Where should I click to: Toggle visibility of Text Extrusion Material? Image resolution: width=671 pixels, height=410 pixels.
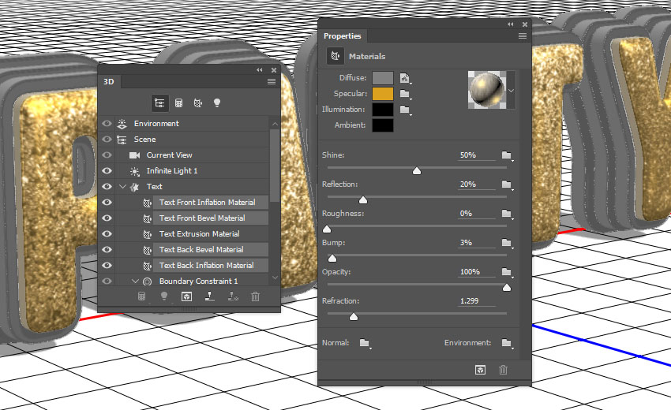[x=107, y=234]
